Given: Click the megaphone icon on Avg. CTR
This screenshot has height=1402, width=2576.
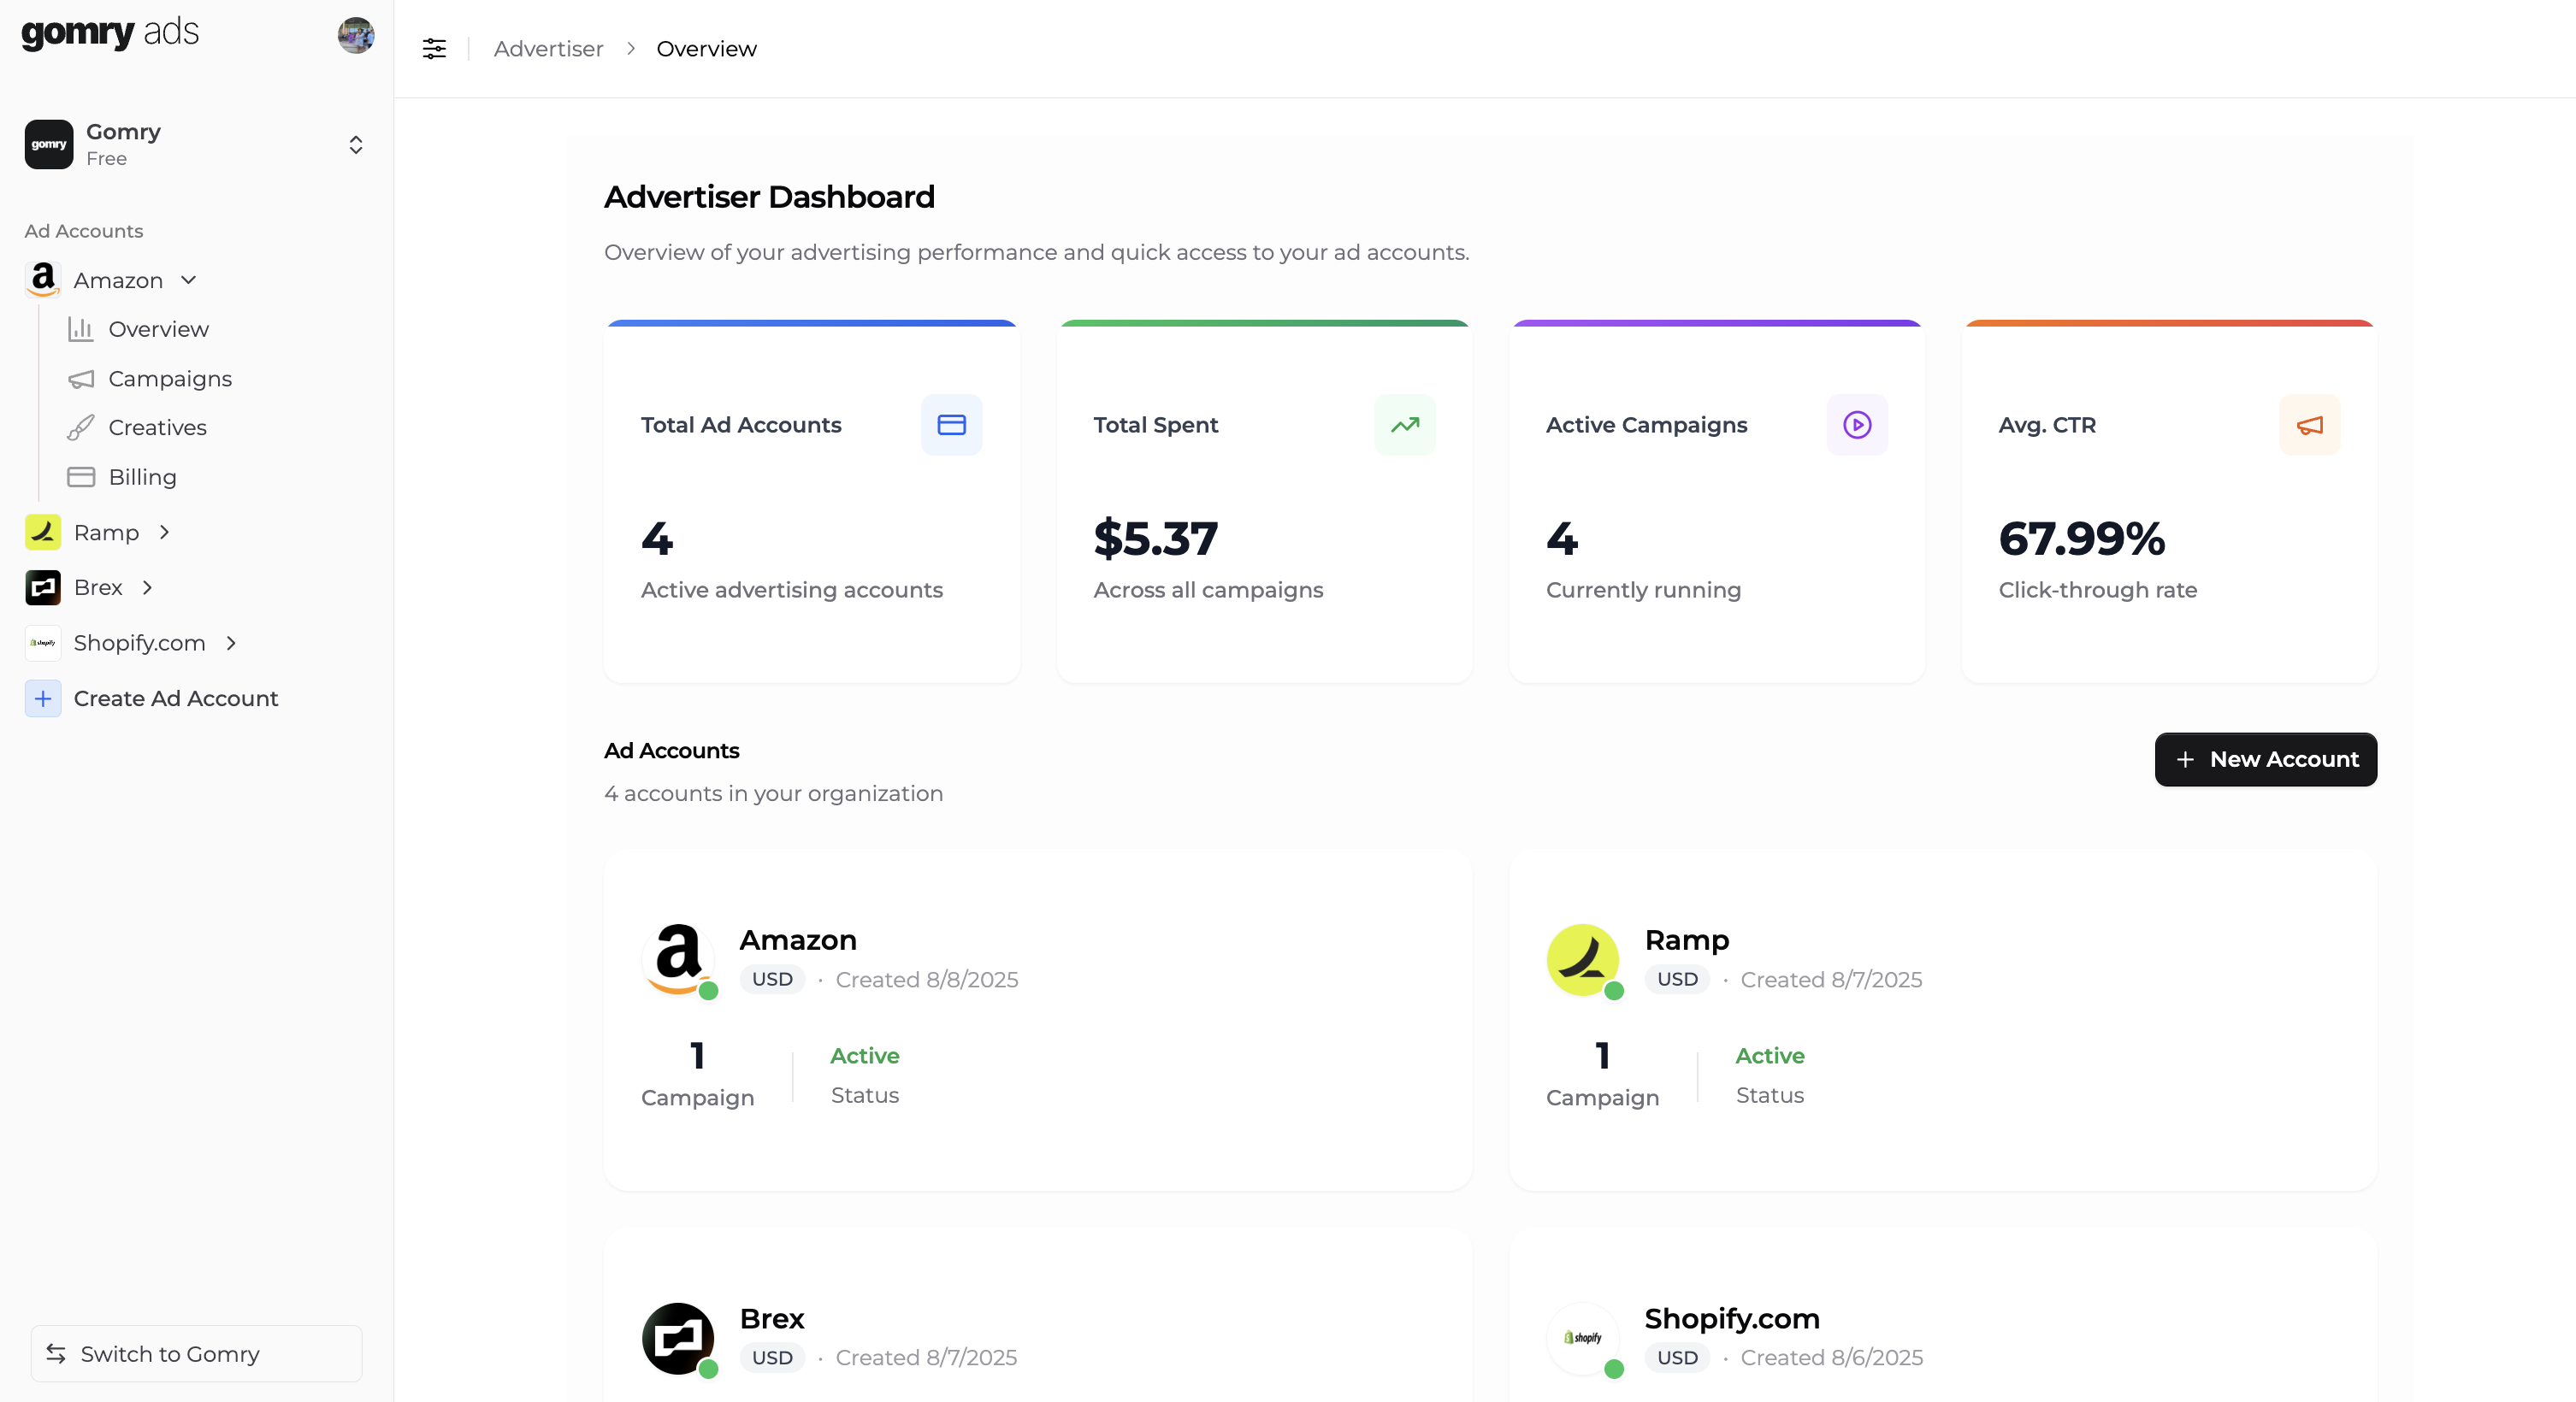Looking at the screenshot, I should [2309, 425].
